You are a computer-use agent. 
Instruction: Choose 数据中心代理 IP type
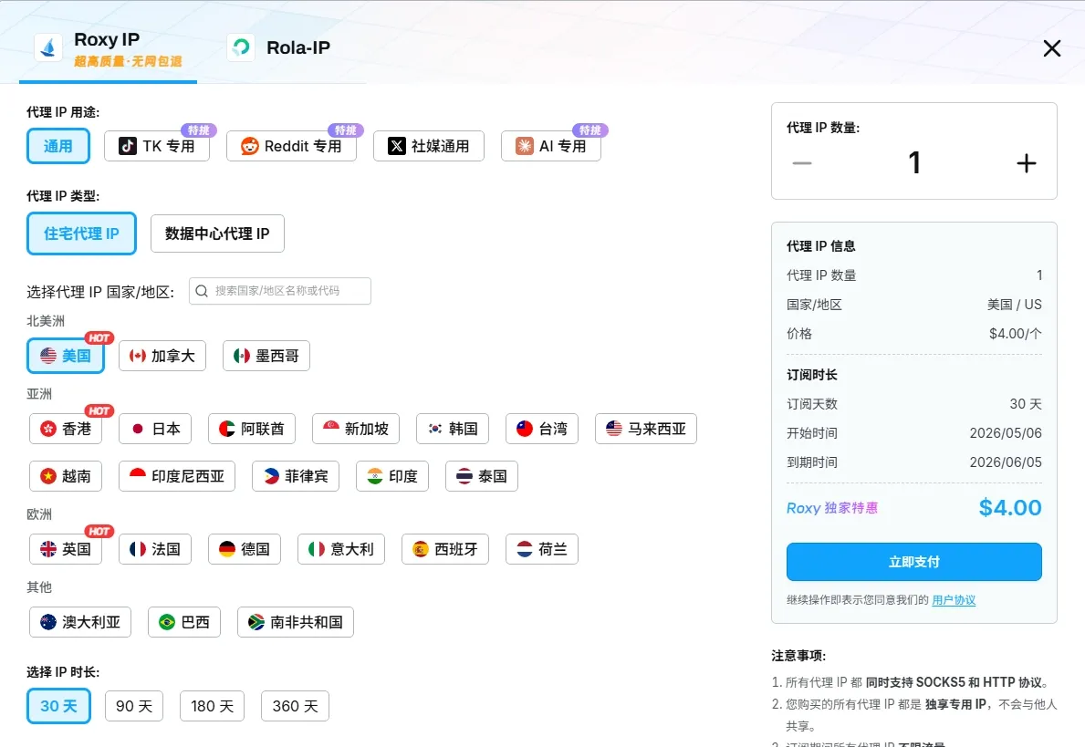(x=217, y=233)
